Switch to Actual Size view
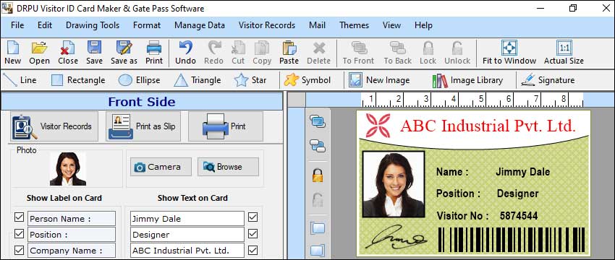The image size is (615, 260). [x=564, y=53]
